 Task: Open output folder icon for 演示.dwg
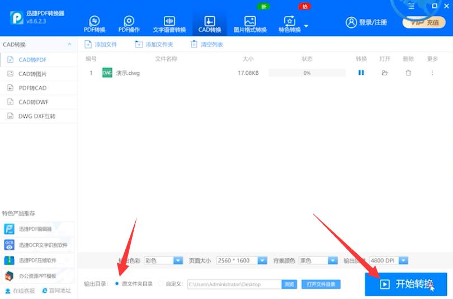point(385,73)
